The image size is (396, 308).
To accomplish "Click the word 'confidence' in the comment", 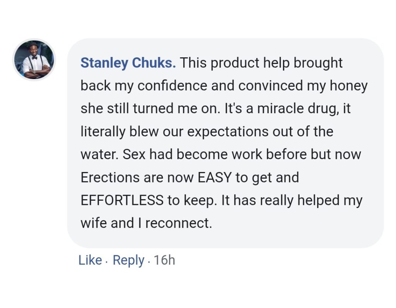I will point(172,86).
